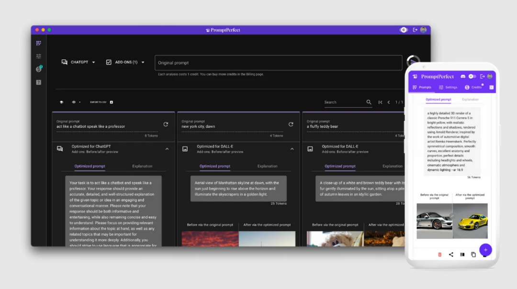This screenshot has height=289, width=517.
Task: Click the teddy bear before image
Action: pos(335,239)
